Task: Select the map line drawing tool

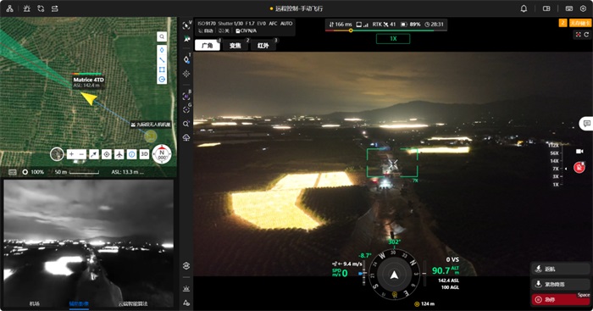Action: pyautogui.click(x=162, y=60)
